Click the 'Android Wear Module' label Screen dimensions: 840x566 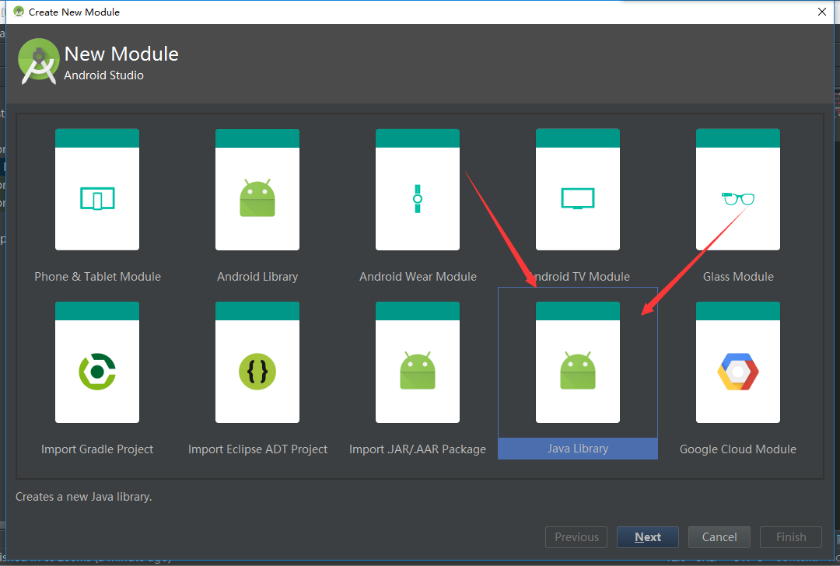point(418,277)
